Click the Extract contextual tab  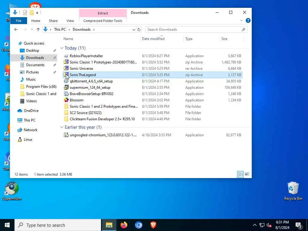click(103, 13)
